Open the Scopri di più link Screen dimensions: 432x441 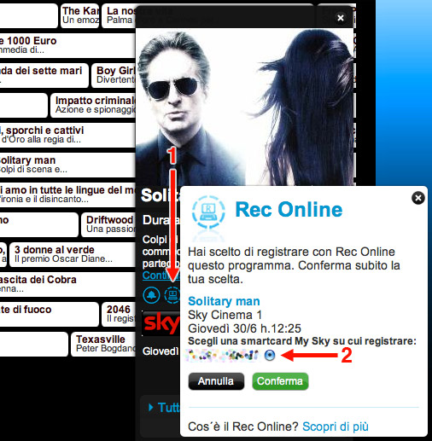[336, 426]
